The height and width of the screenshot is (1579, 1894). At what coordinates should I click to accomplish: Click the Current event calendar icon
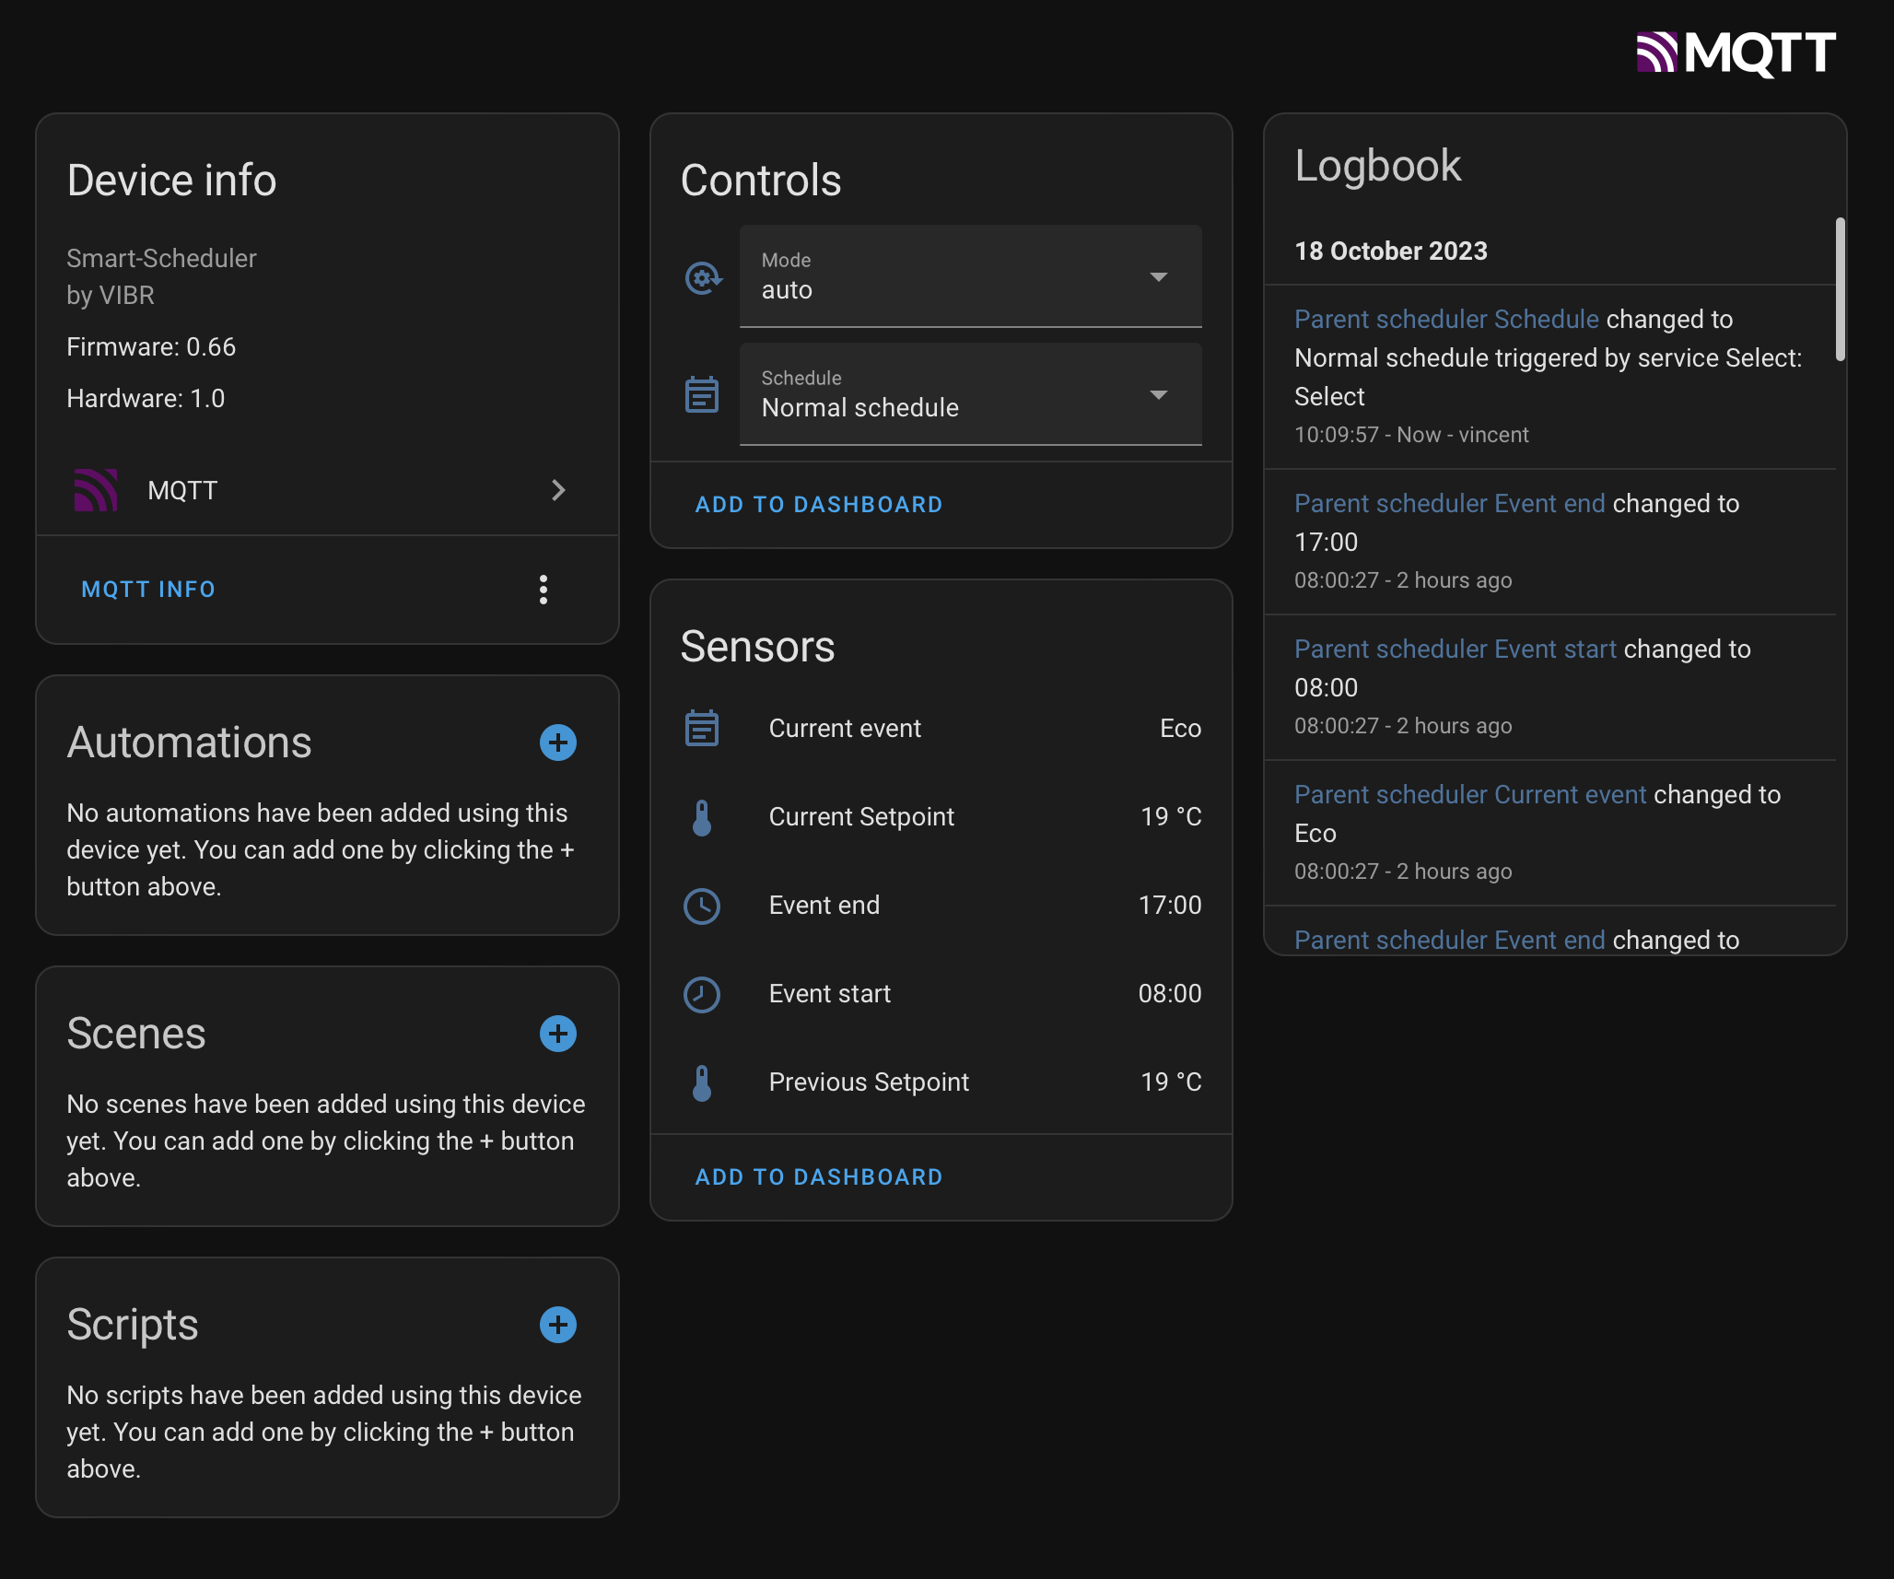pos(702,729)
